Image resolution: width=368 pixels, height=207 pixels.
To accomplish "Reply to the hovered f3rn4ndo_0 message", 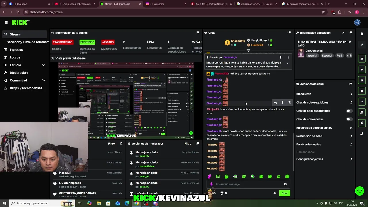I will [x=275, y=103].
